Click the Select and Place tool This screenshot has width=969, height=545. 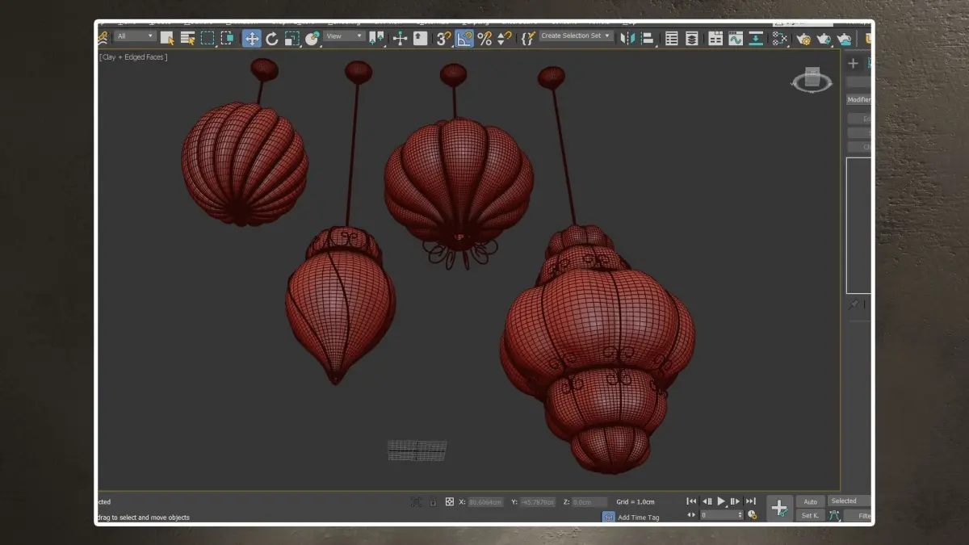(313, 38)
